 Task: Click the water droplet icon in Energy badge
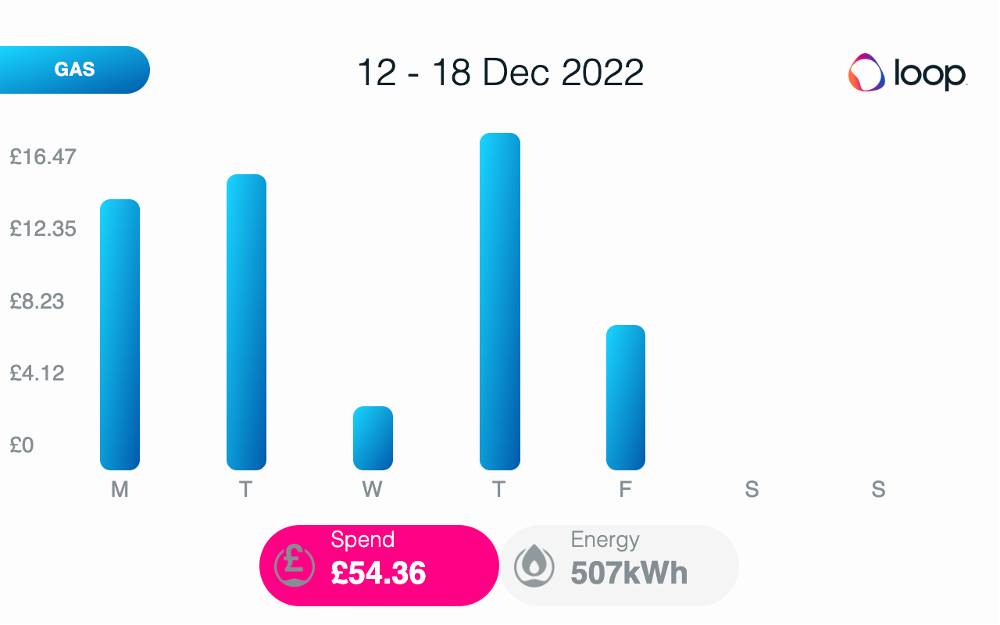pos(534,564)
